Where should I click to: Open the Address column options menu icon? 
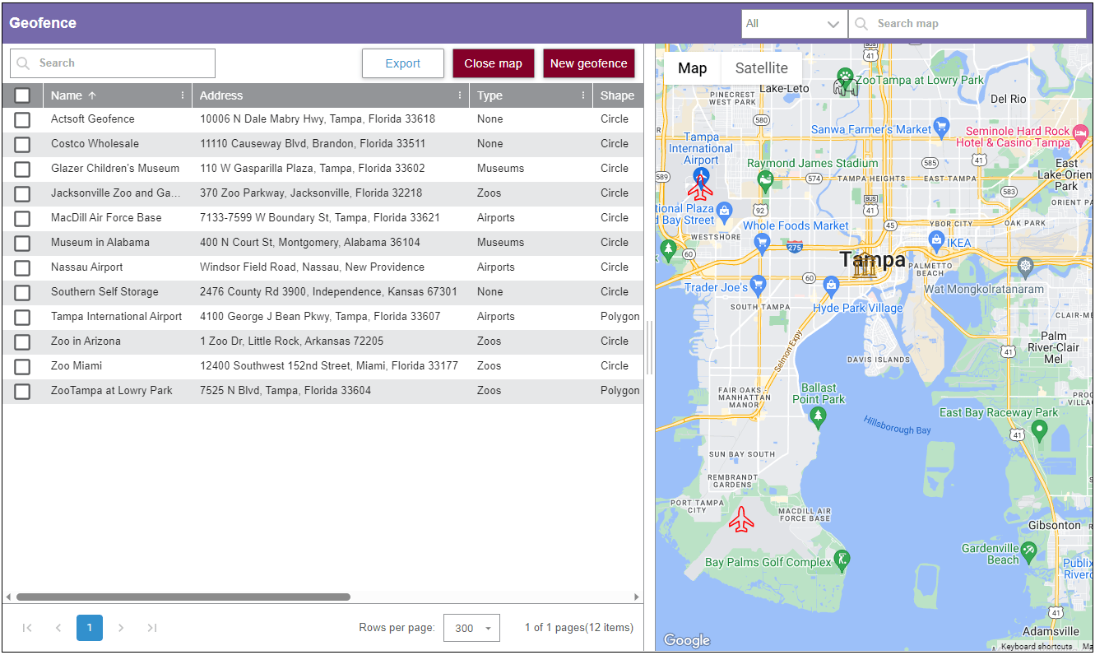coord(460,95)
